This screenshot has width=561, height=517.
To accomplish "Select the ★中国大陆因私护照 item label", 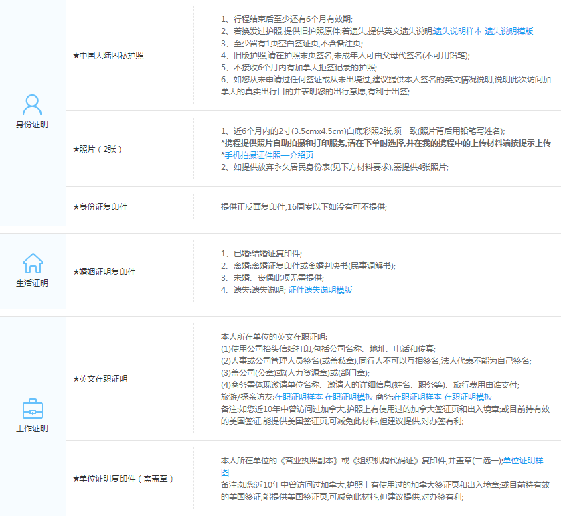I will [x=108, y=55].
